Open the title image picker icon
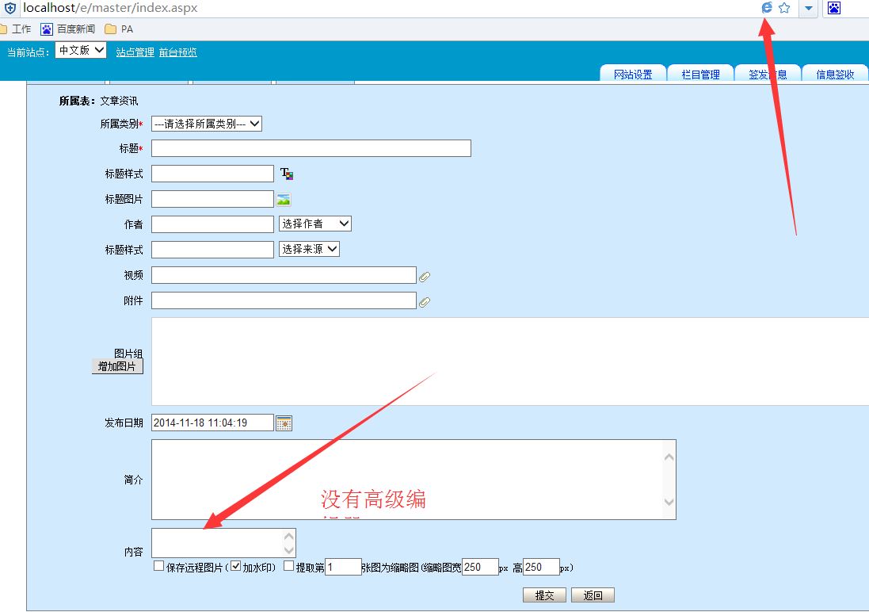869x612 pixels. click(x=284, y=199)
